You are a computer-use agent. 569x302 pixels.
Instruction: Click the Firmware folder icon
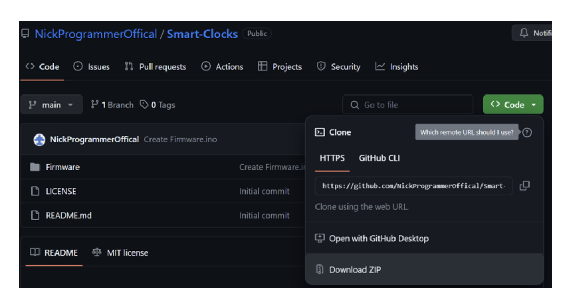pyautogui.click(x=35, y=167)
